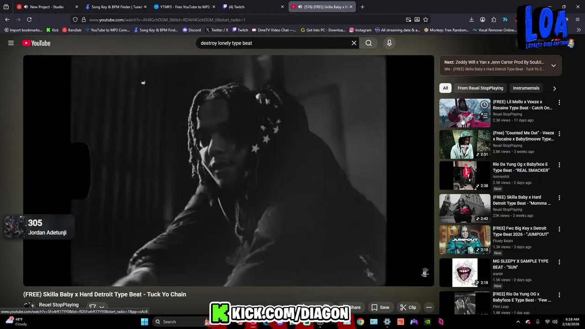The width and height of the screenshot is (585, 329).
Task: Open options for 'Lil Mello x Veeze' video
Action: coord(559,102)
